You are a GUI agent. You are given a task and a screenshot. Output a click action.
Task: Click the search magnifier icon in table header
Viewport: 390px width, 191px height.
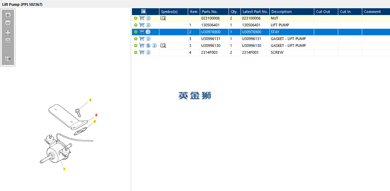pos(144,12)
